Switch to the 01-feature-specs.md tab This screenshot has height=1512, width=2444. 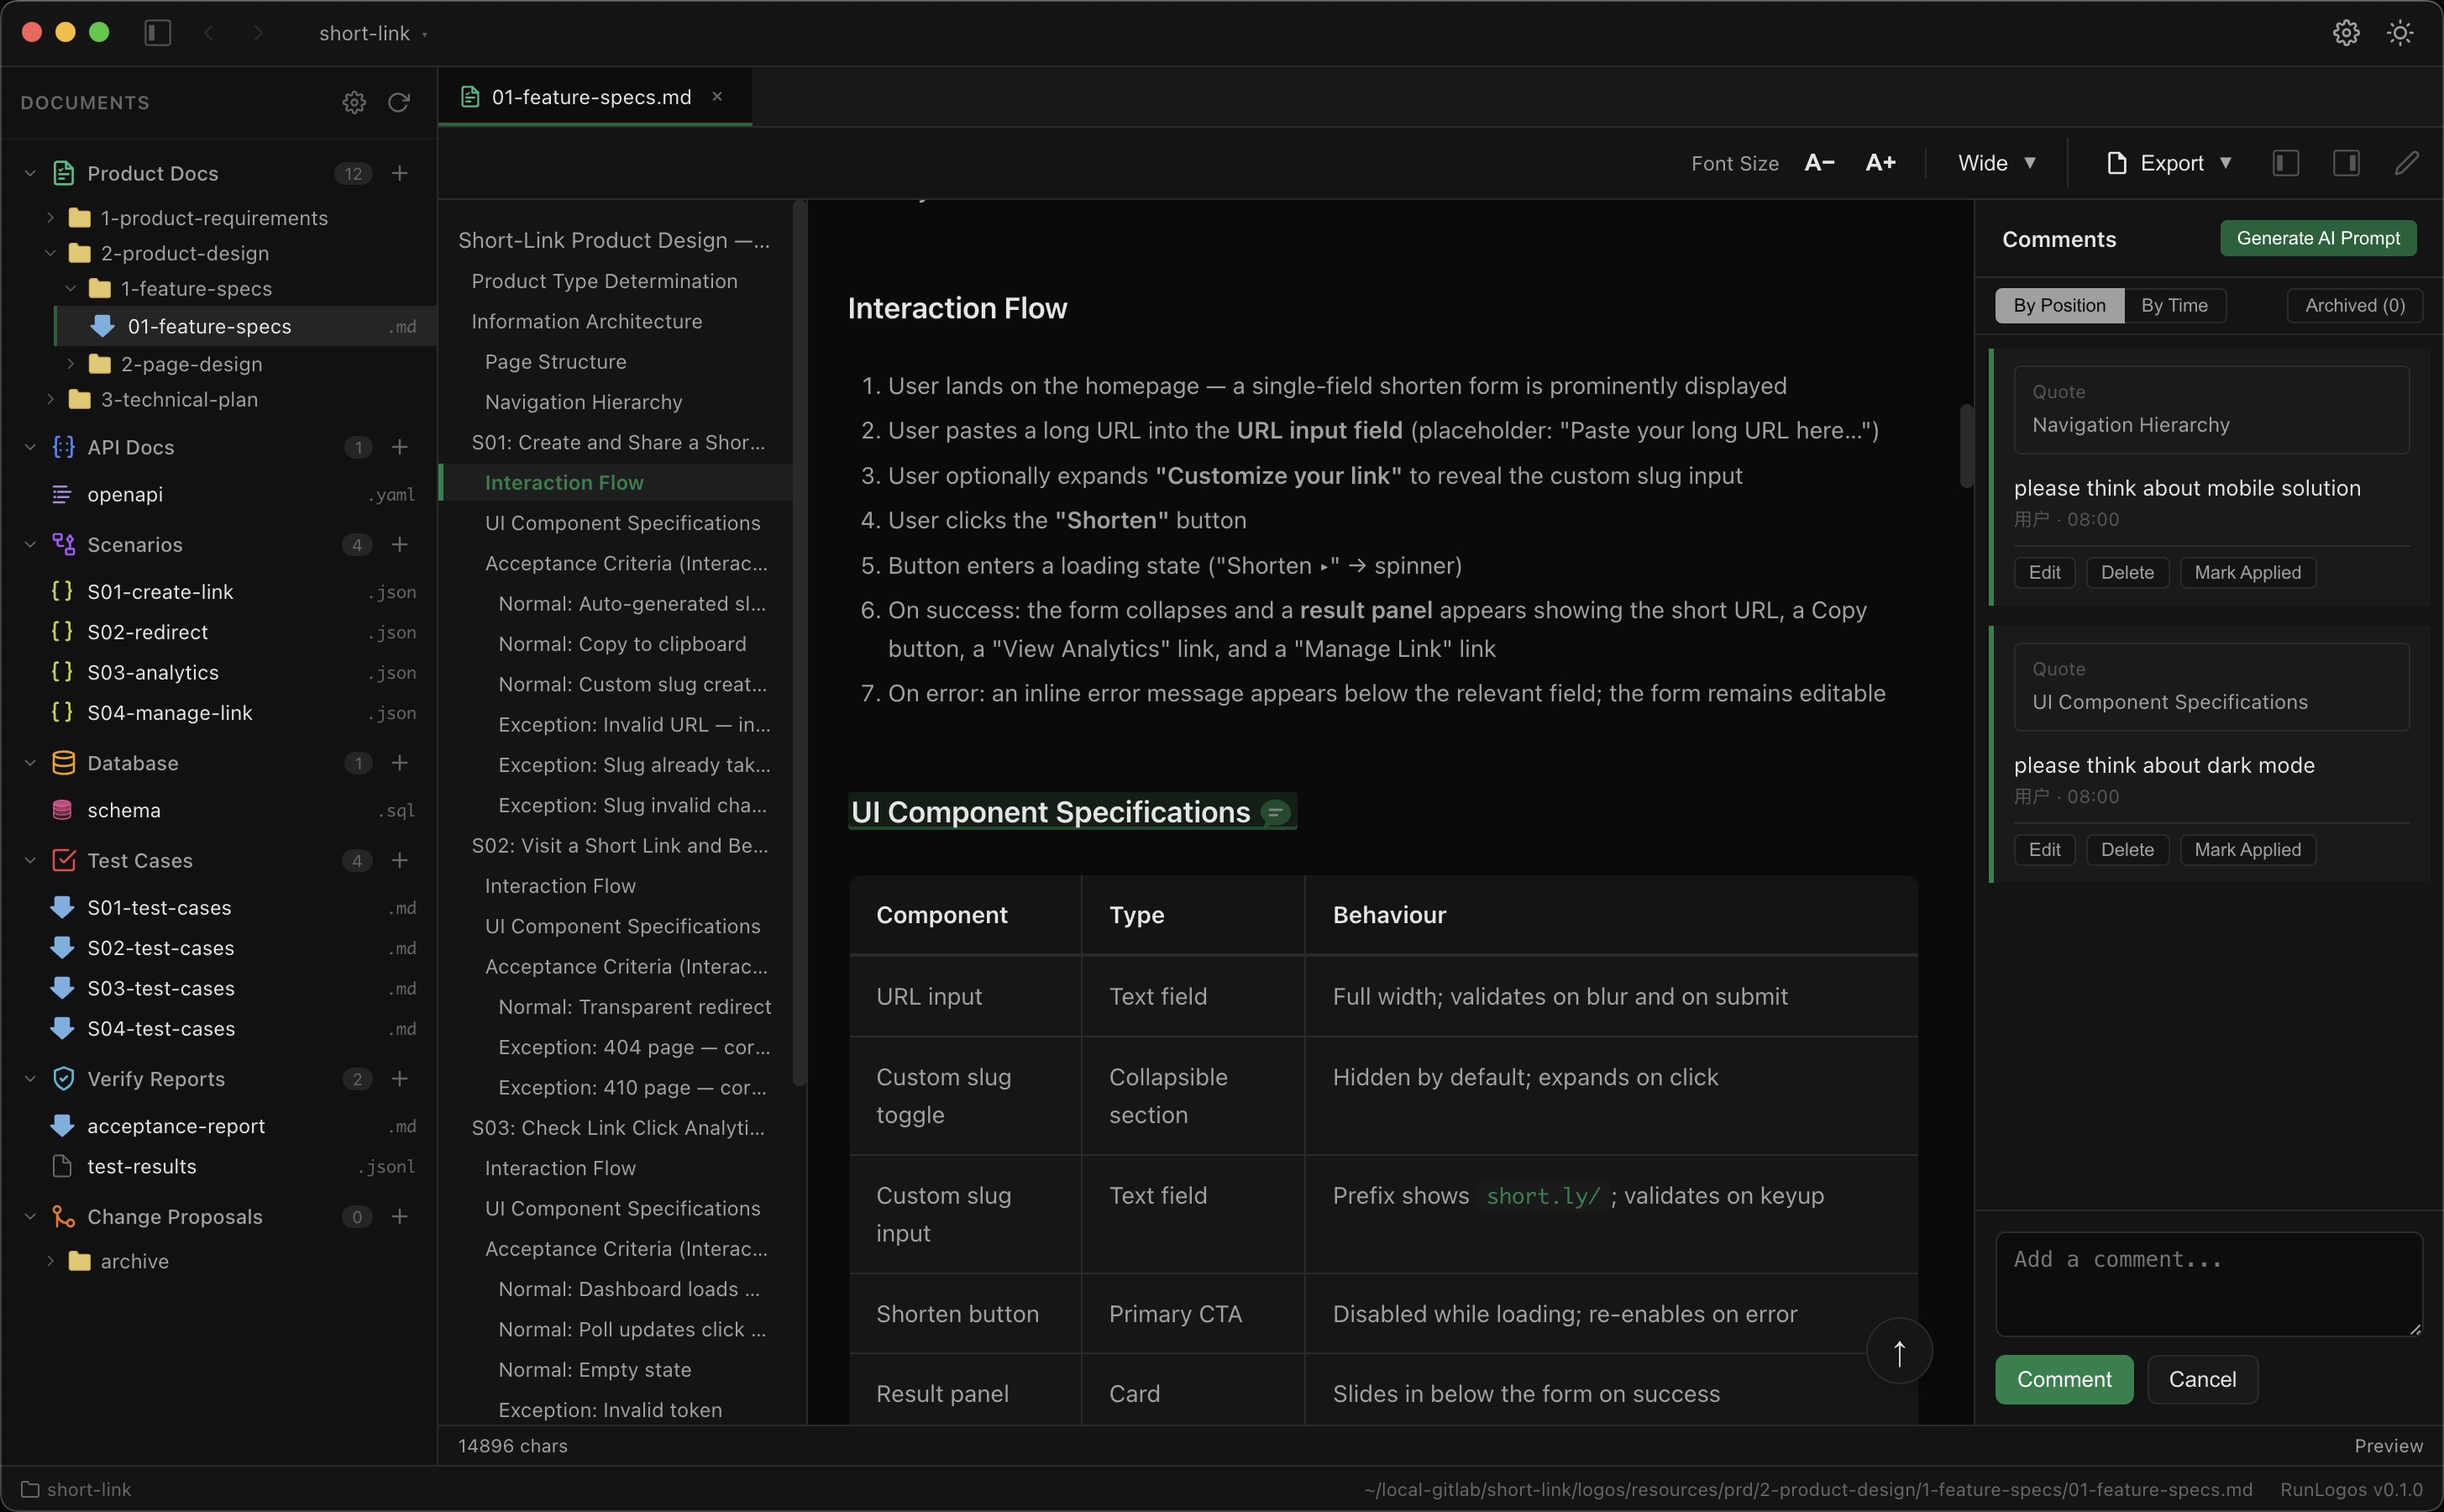pos(590,96)
